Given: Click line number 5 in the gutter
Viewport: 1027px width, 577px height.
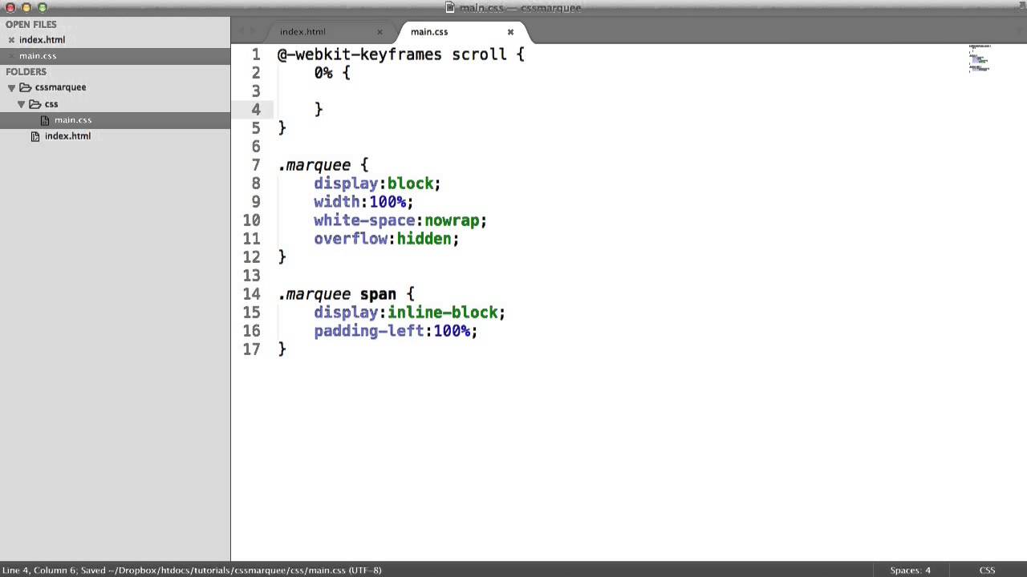Looking at the screenshot, I should [x=256, y=128].
